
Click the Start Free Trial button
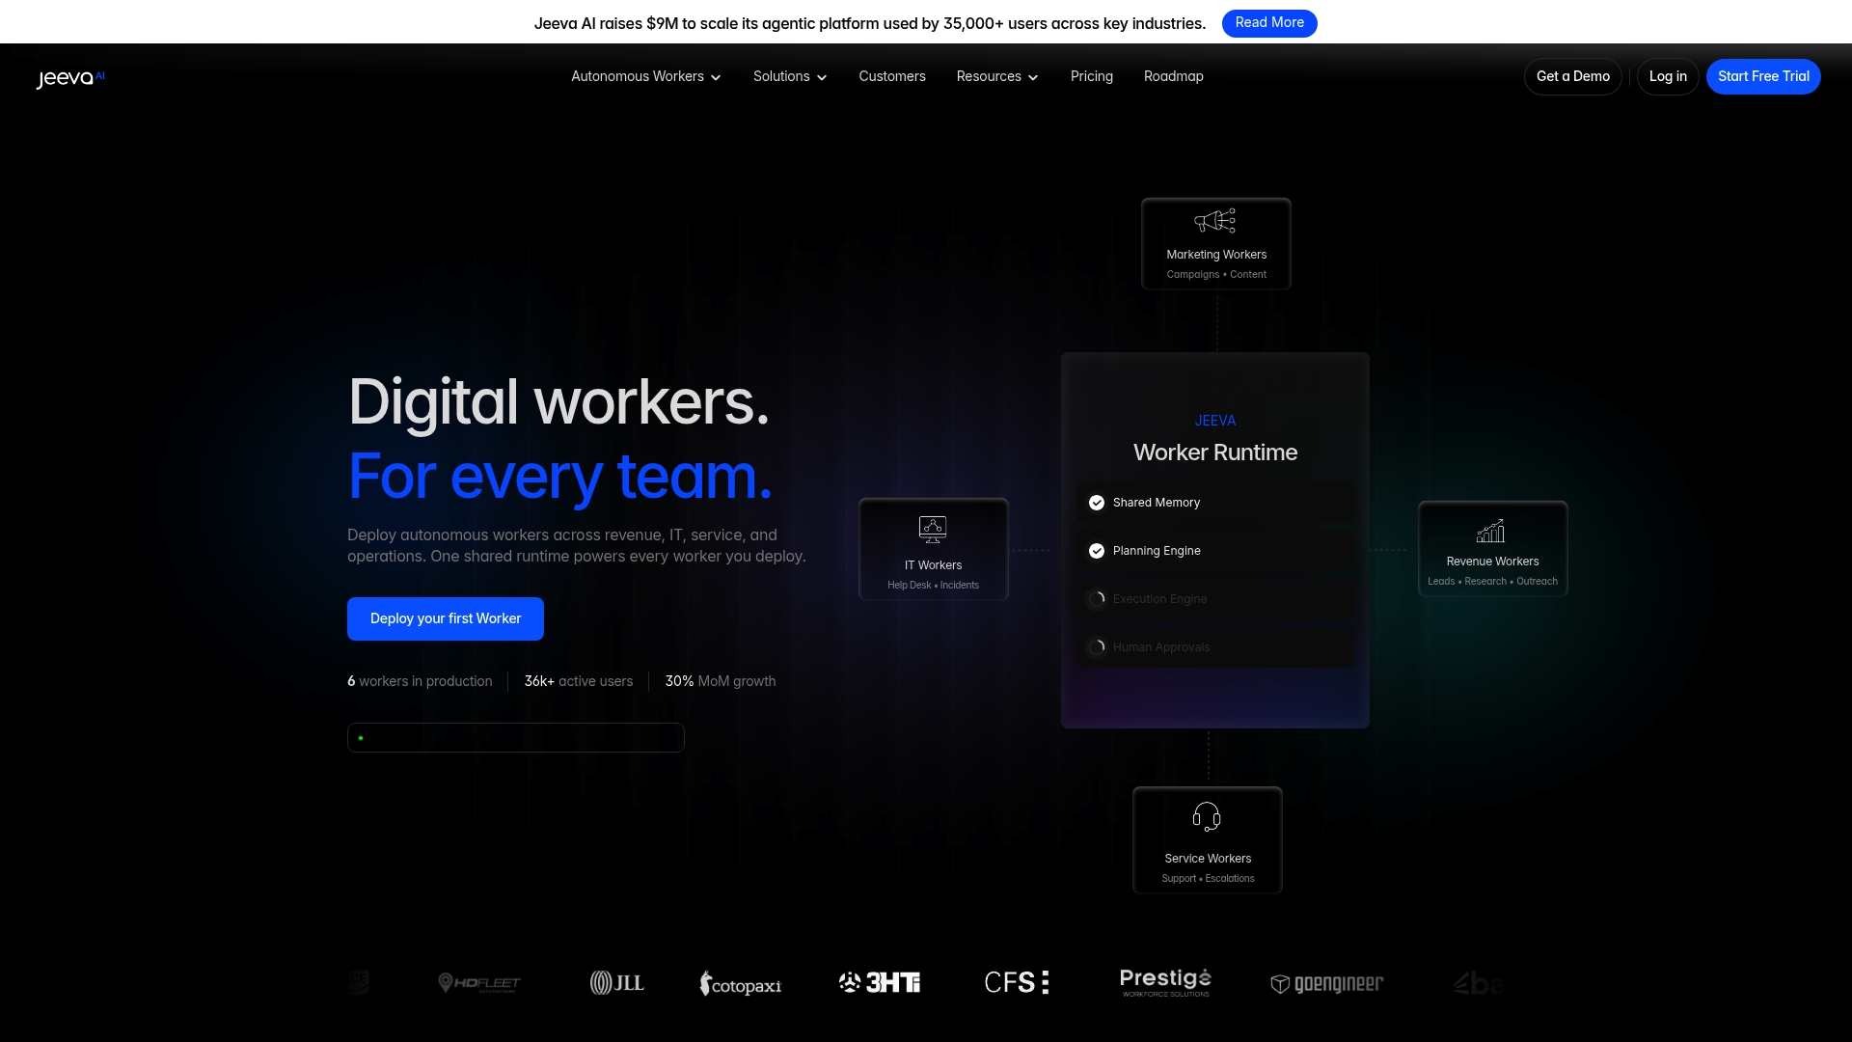coord(1763,77)
